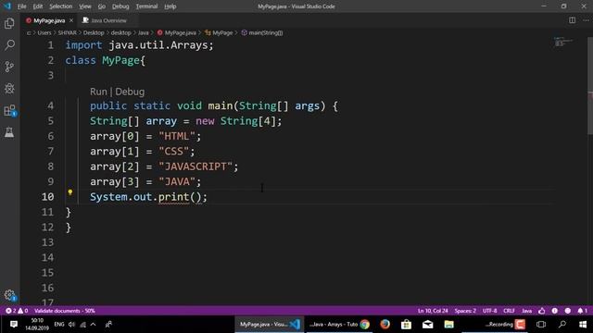Click the Windows search magnifier icon
The height and width of the screenshot is (333, 593).
[562, 324]
